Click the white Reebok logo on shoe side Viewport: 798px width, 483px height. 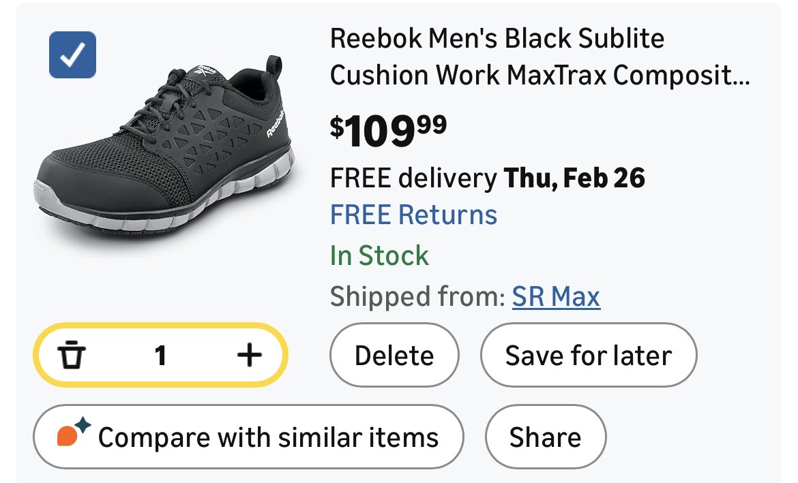click(x=278, y=123)
